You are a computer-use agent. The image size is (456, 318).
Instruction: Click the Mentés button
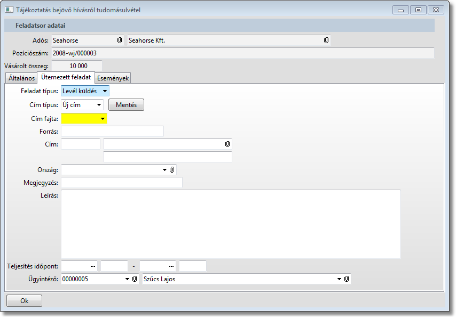[x=126, y=105]
